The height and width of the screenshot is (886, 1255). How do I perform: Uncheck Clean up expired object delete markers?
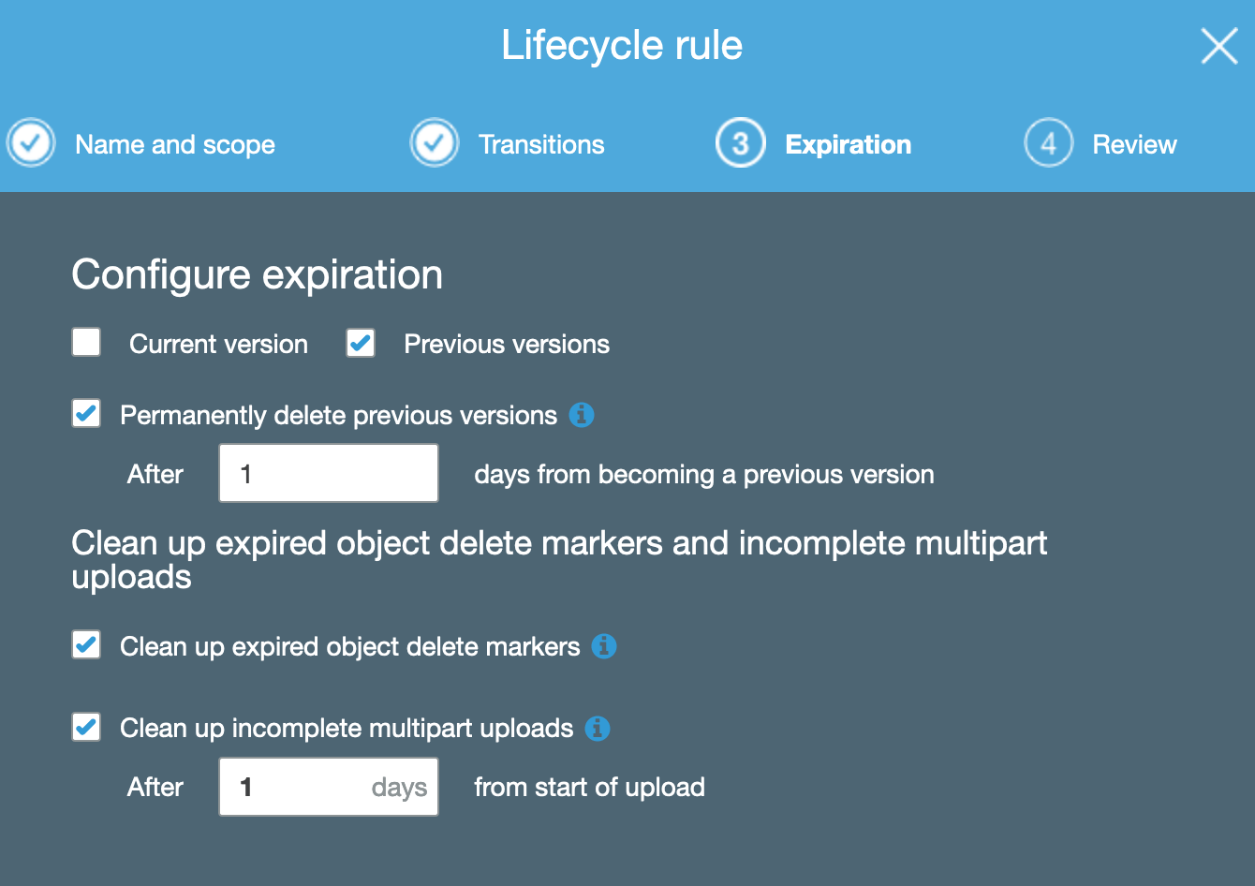click(x=86, y=645)
